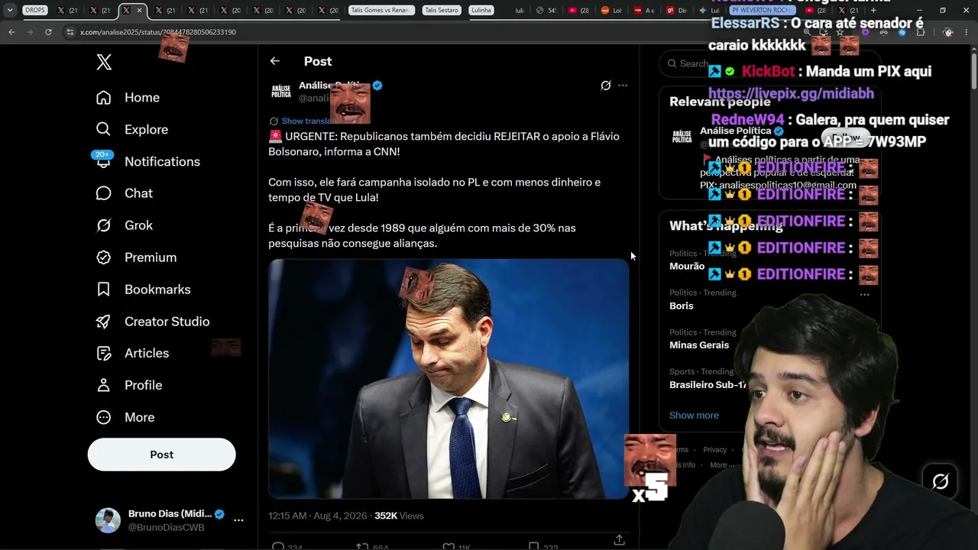978x550 pixels.
Task: Go back using the Post header arrow
Action: tap(275, 61)
